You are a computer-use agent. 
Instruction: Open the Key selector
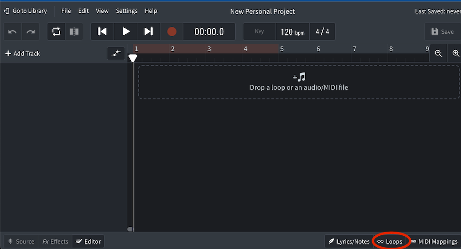coord(259,32)
